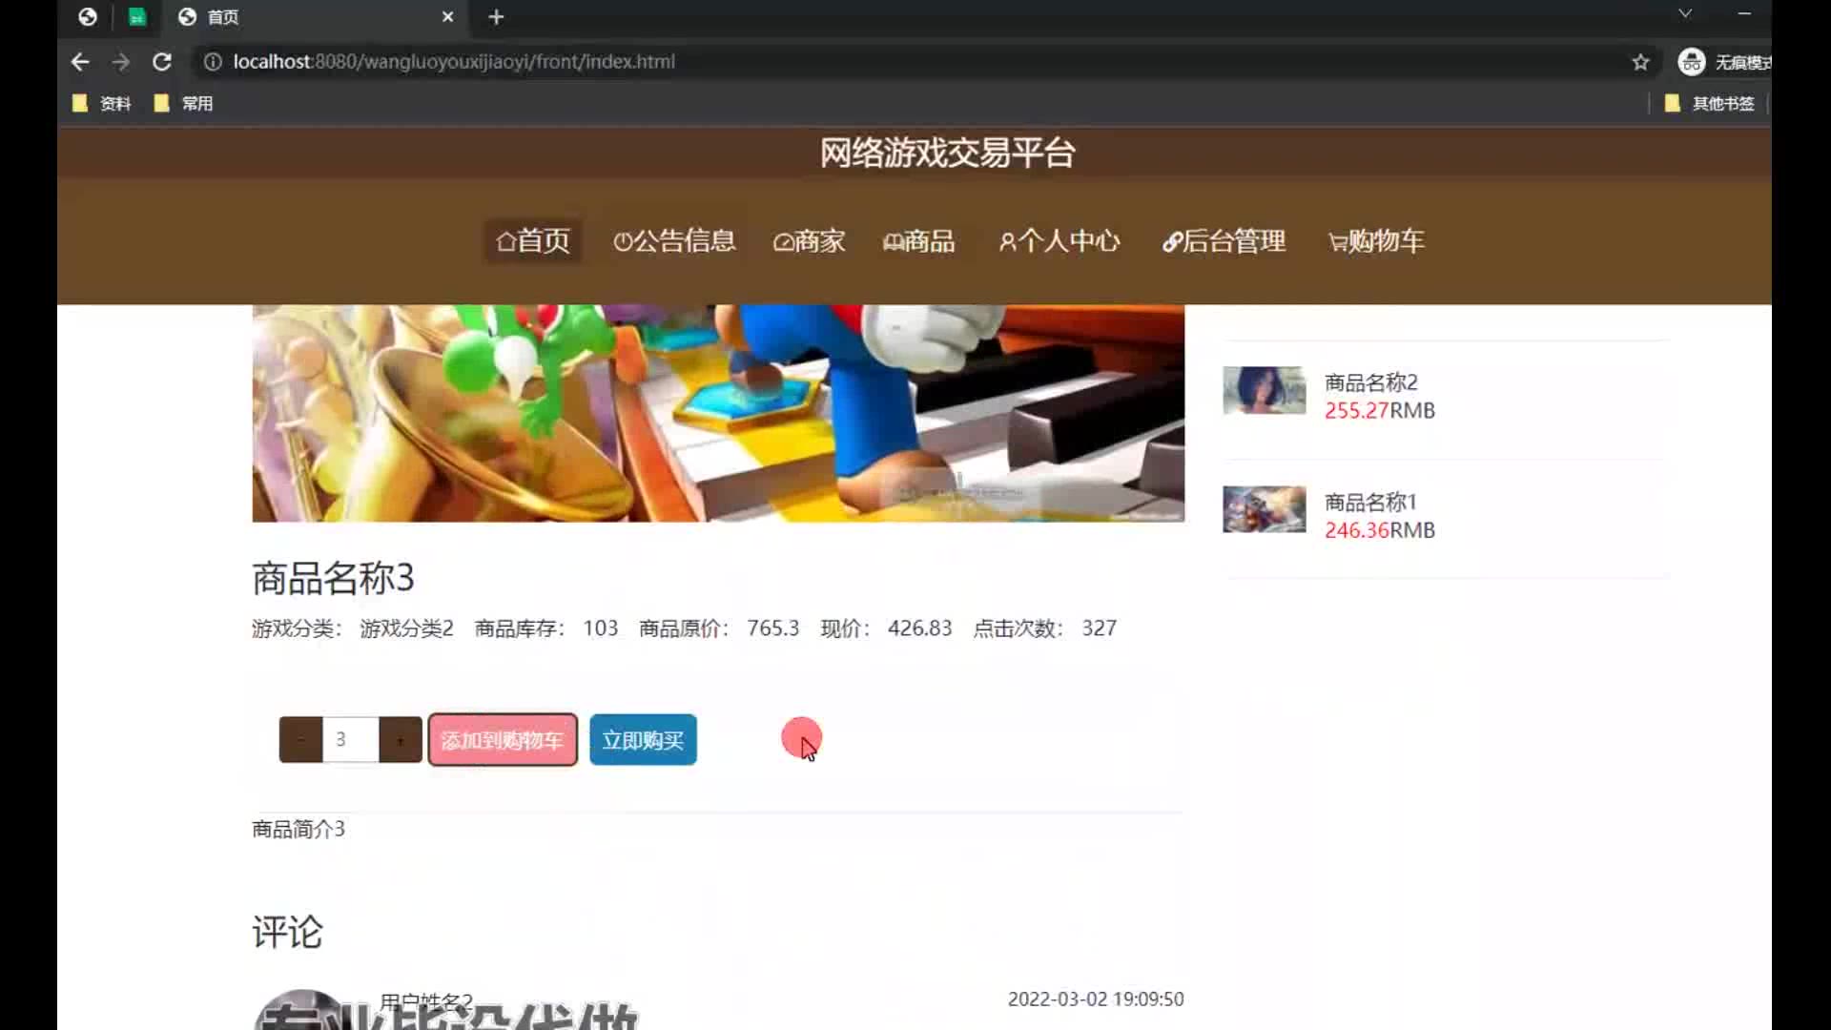Open the 商品名称1 thumbnail

[x=1265, y=509]
